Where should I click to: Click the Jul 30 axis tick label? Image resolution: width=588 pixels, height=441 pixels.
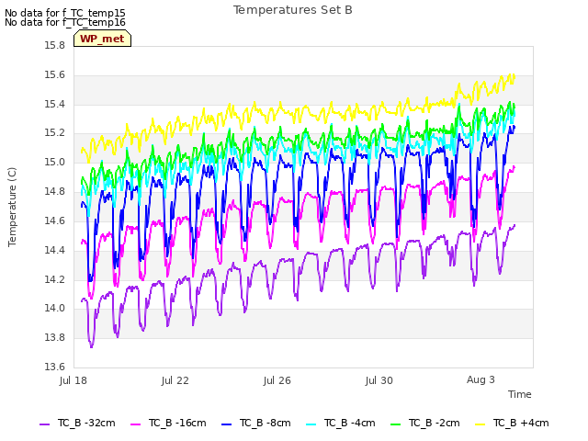379,380
